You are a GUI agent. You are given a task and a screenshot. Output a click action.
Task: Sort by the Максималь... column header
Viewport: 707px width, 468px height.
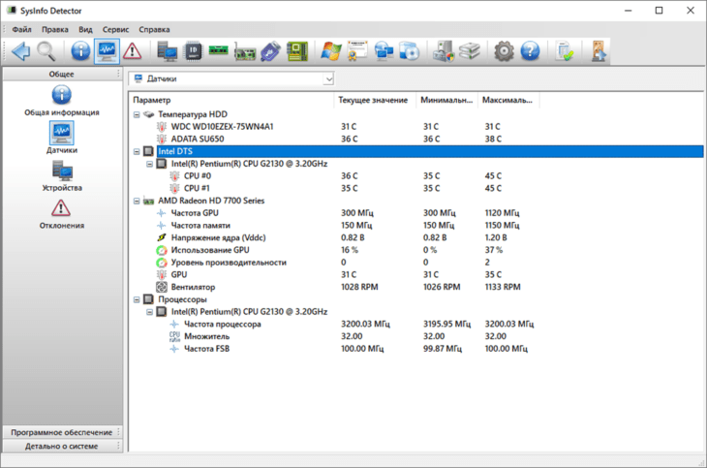coord(508,100)
